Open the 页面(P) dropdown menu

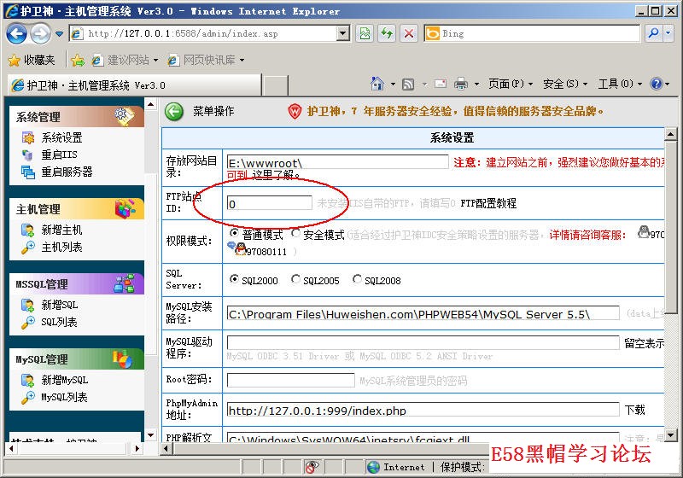[x=510, y=84]
